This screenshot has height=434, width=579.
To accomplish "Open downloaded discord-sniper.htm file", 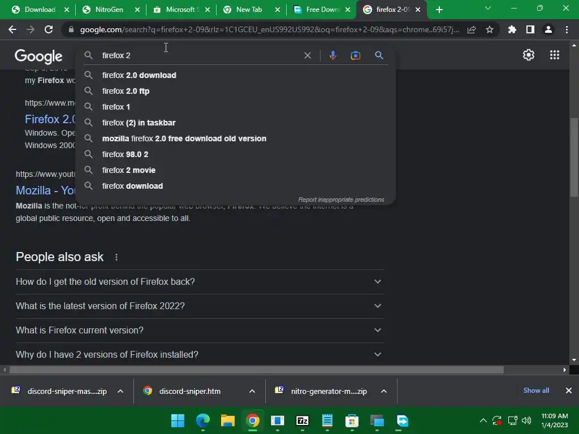I will click(x=190, y=391).
